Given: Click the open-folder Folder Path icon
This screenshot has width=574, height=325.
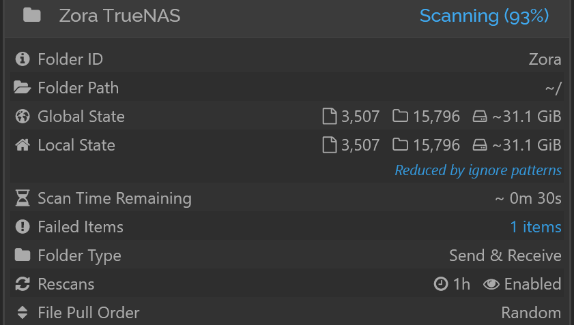Looking at the screenshot, I should click(x=22, y=87).
